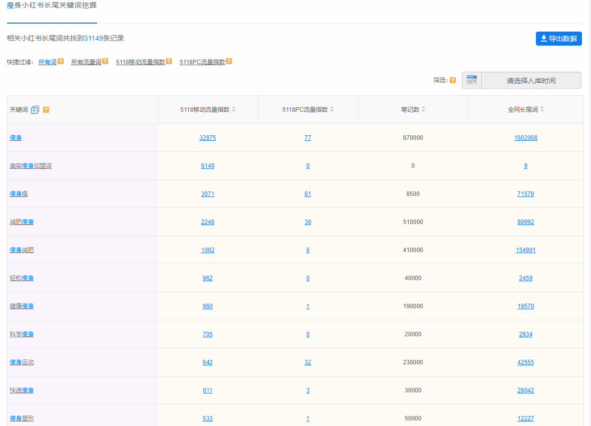Click the 导出数据 export button
The height and width of the screenshot is (426, 591).
[558, 39]
